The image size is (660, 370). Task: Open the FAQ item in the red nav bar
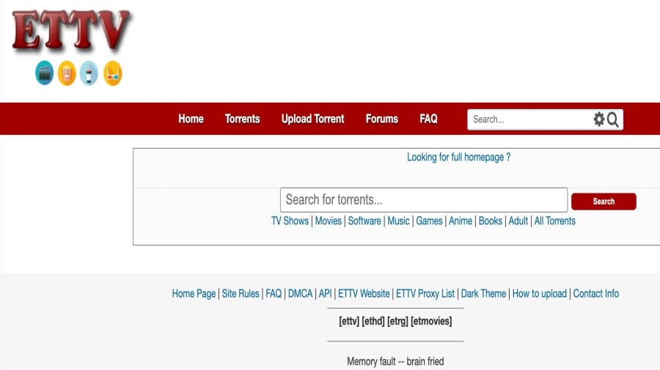pyautogui.click(x=428, y=119)
